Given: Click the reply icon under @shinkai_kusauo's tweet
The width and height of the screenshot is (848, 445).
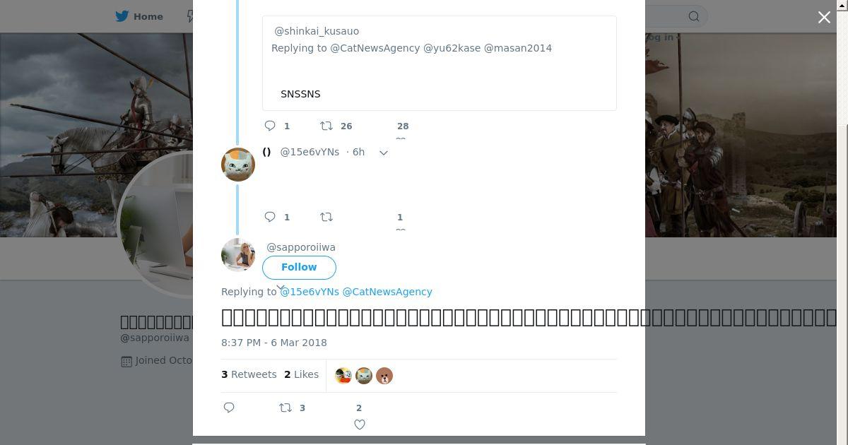Looking at the screenshot, I should 270,126.
